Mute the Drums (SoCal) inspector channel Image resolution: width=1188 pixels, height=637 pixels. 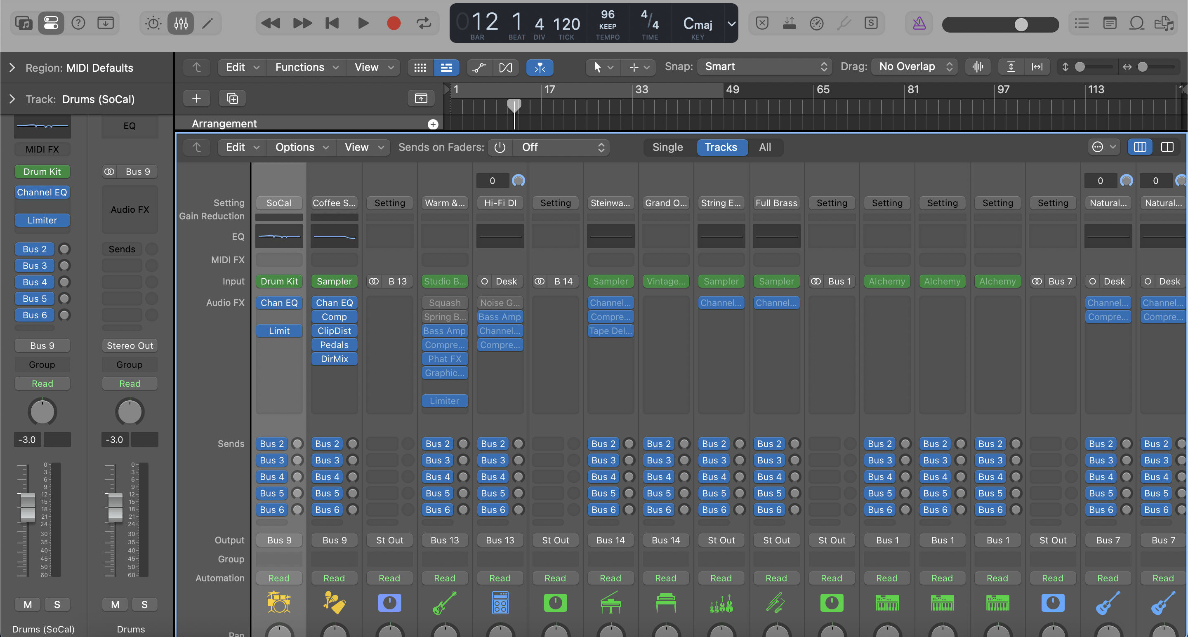(x=28, y=604)
